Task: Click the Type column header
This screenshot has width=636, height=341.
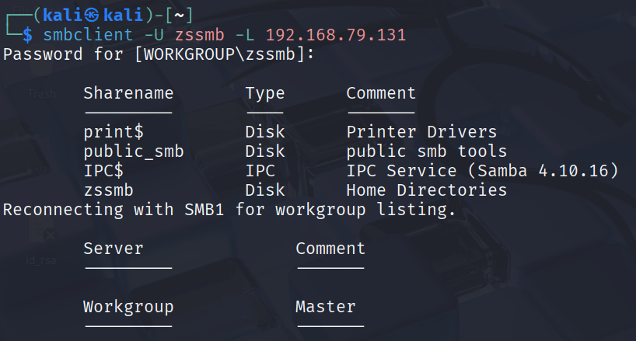Action: 264,93
